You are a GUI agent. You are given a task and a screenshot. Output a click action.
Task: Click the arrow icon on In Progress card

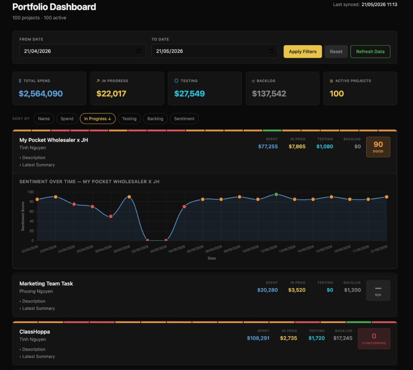(98, 81)
